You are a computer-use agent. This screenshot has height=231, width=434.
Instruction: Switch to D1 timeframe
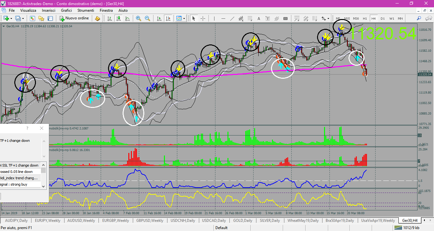pyautogui.click(x=383, y=18)
